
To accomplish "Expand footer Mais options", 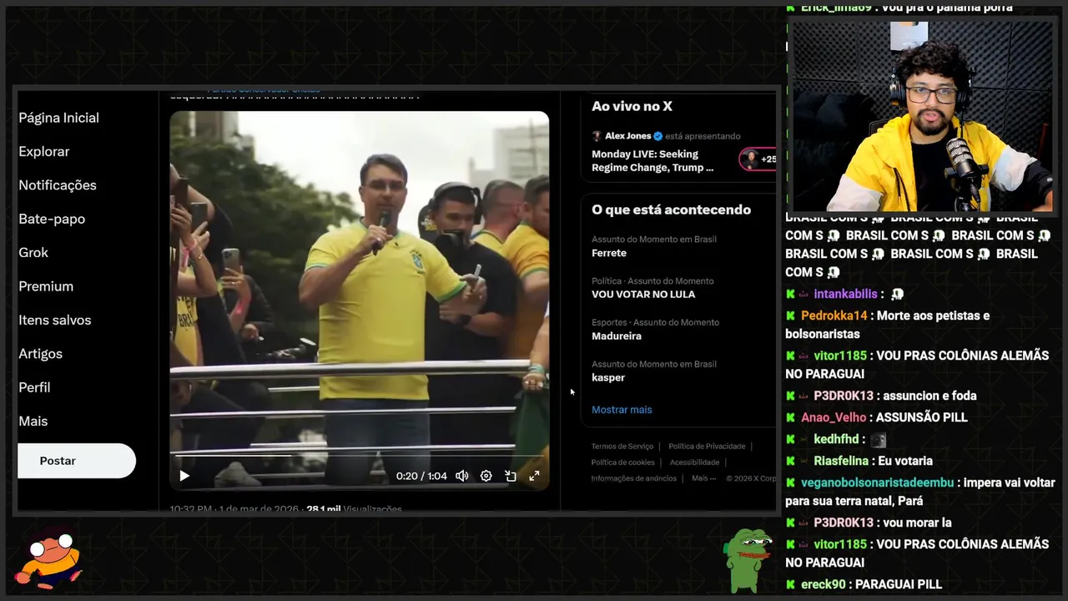I will 703,478.
